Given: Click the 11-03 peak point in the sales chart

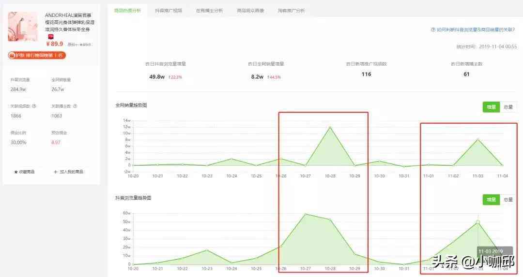Looking at the screenshot, I should click(x=477, y=139).
